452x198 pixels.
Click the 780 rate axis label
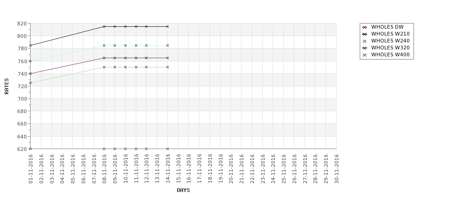pyautogui.click(x=22, y=48)
